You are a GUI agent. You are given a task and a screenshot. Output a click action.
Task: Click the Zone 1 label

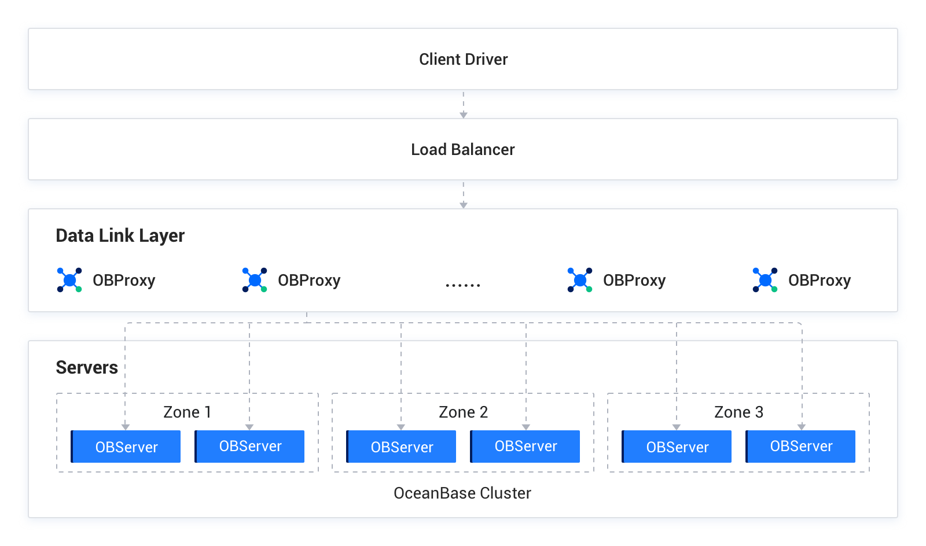point(187,412)
